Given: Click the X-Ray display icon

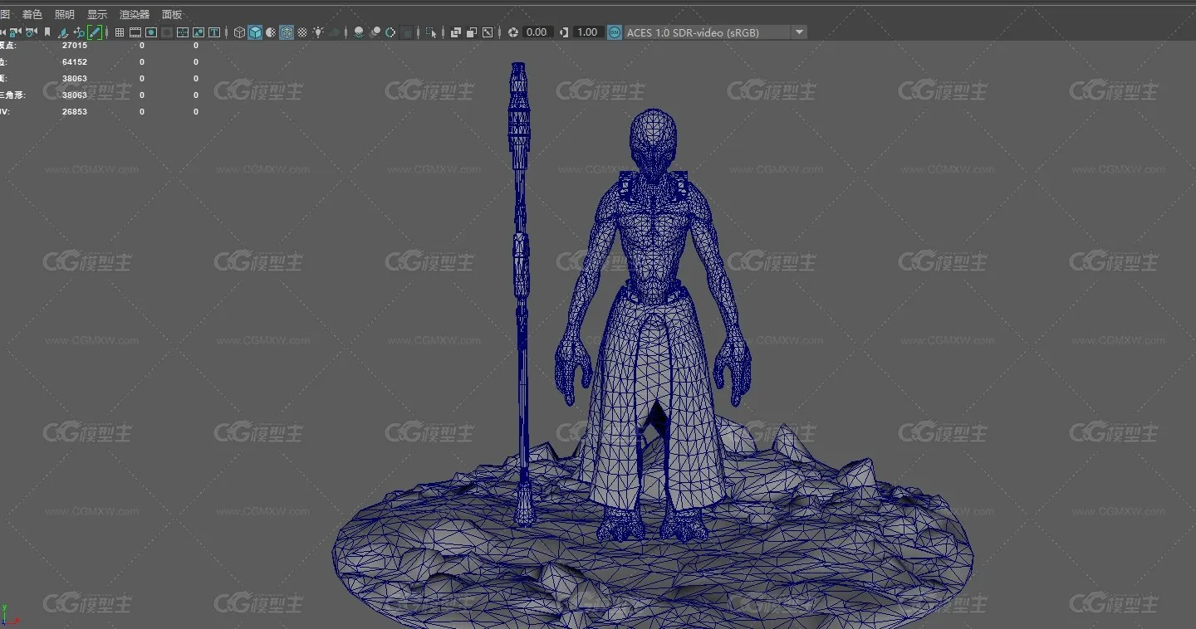Looking at the screenshot, I should (x=456, y=32).
